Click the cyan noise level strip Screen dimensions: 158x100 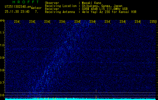coord(80,99)
